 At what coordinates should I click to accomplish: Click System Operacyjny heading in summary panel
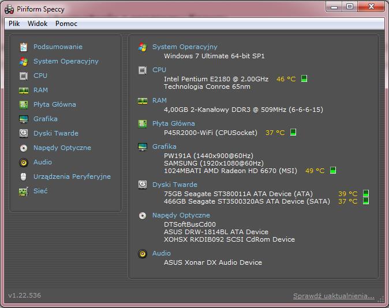[x=185, y=47]
